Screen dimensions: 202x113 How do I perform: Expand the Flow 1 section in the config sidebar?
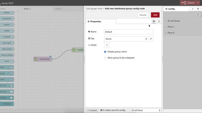[182, 27]
